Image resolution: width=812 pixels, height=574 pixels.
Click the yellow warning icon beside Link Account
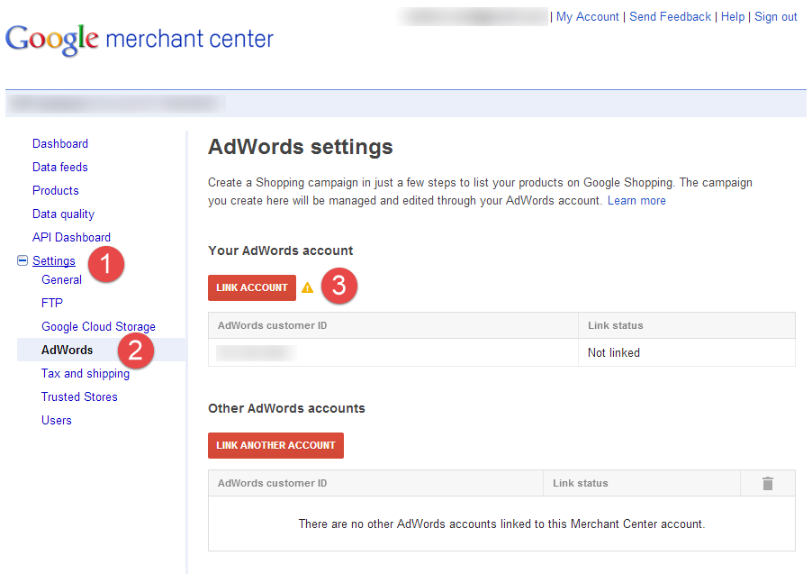click(308, 287)
